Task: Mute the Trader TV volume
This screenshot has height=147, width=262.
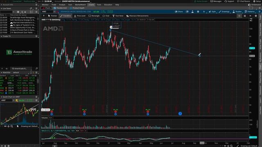Action: pos(7,69)
